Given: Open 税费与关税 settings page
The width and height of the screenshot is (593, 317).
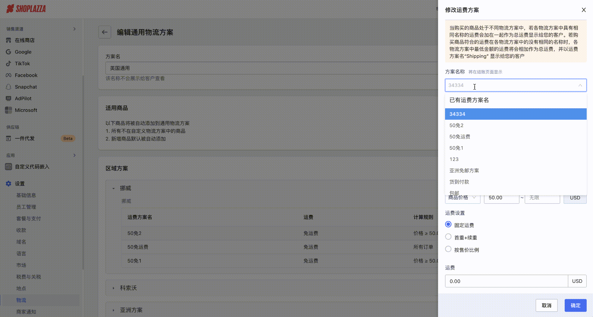Looking at the screenshot, I should [x=29, y=277].
